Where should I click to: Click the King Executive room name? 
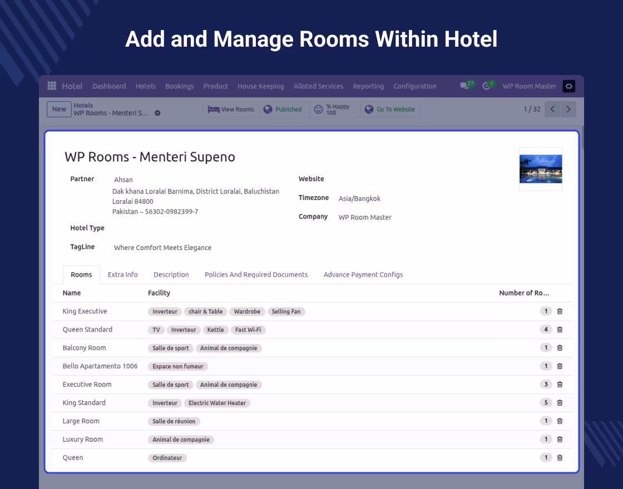pos(85,311)
